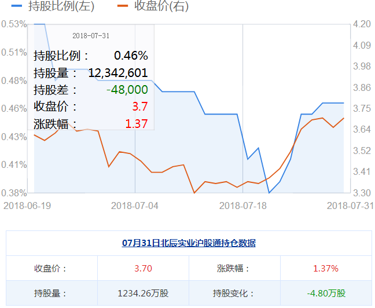Screen dimensions: 375x308
Task: Click the tooltip 持股比例 value 0.46%
Action: tap(131, 56)
